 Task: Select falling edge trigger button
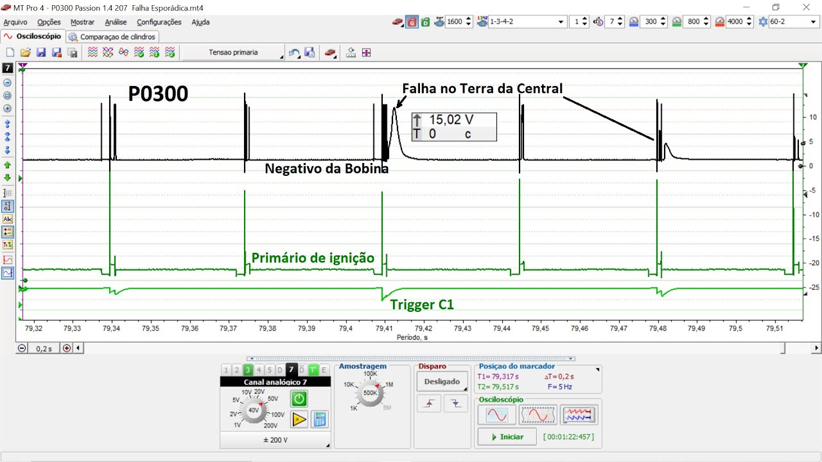click(x=456, y=404)
